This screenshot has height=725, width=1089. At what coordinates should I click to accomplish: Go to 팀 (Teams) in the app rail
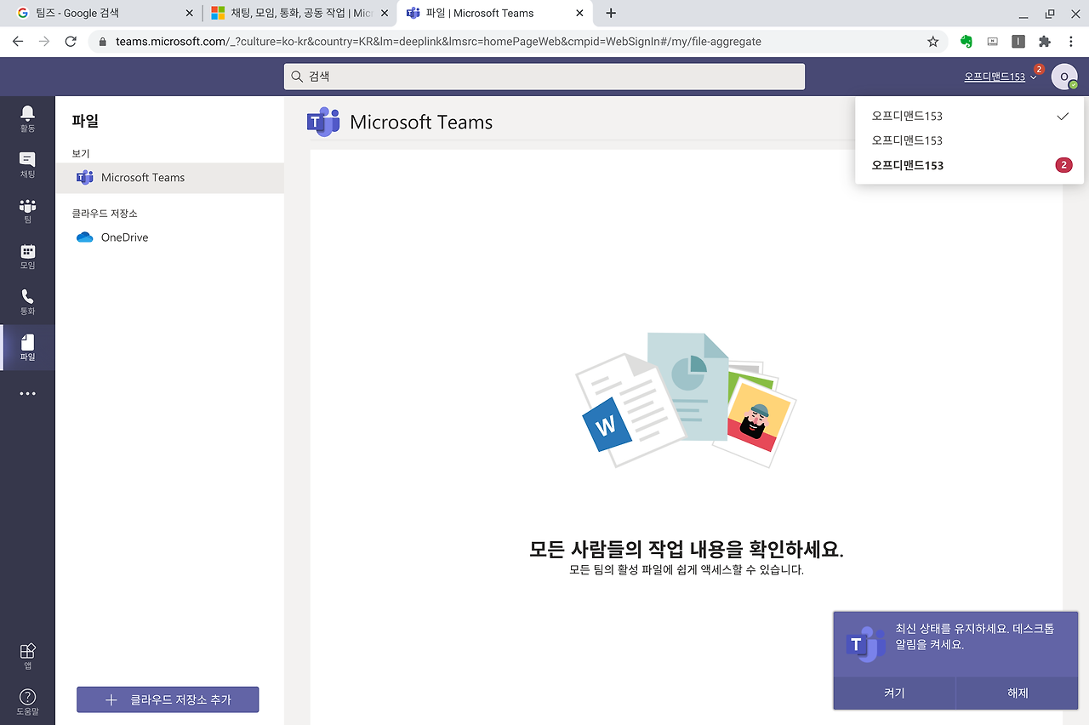pyautogui.click(x=27, y=211)
